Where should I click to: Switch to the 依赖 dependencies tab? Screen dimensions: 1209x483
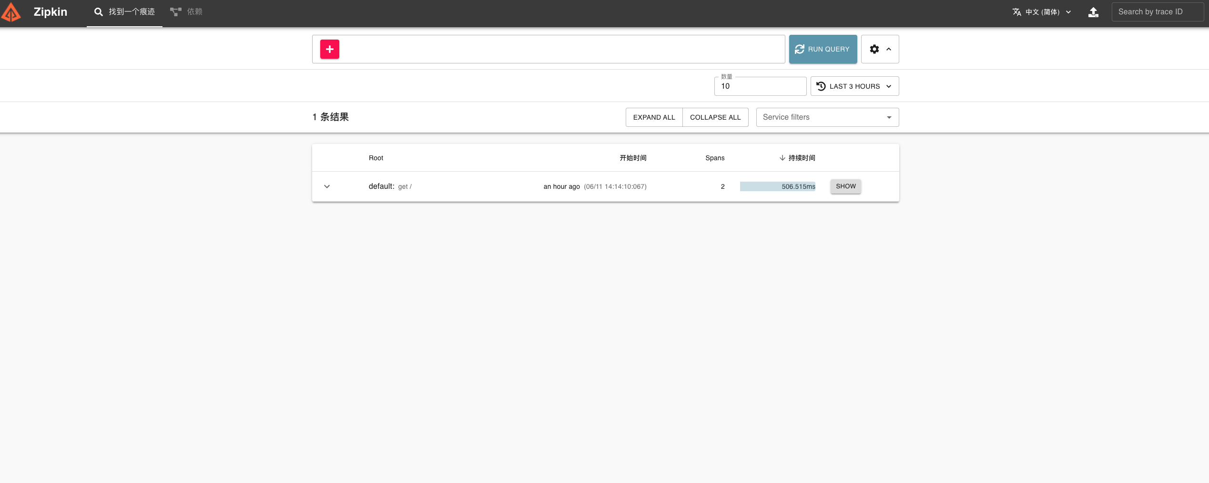[x=186, y=12]
